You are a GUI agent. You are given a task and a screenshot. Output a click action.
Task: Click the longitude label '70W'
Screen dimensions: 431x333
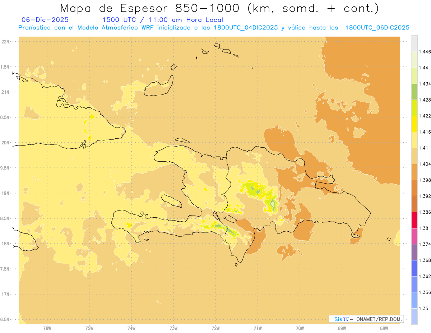coord(300,328)
